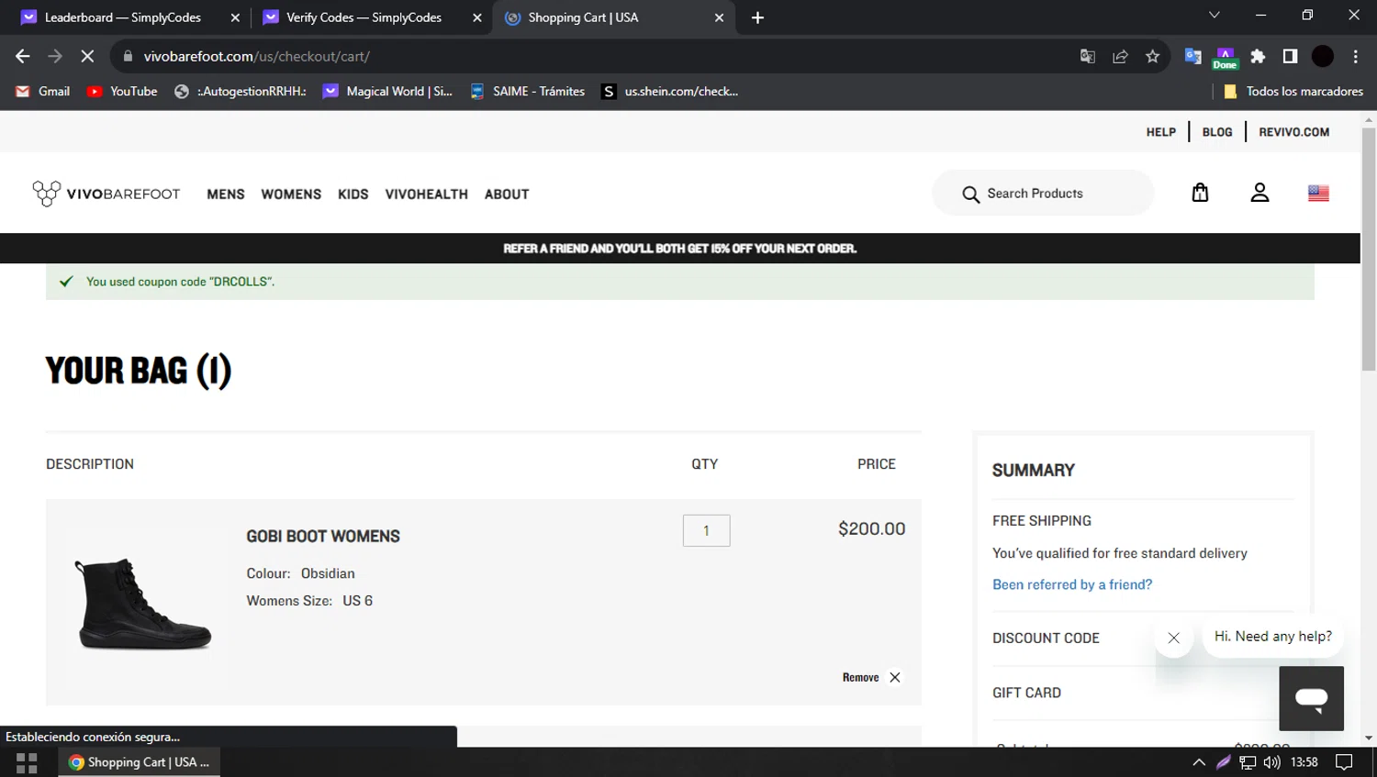This screenshot has width=1377, height=777.
Task: Open the WOMENS menu
Action: pos(291,194)
